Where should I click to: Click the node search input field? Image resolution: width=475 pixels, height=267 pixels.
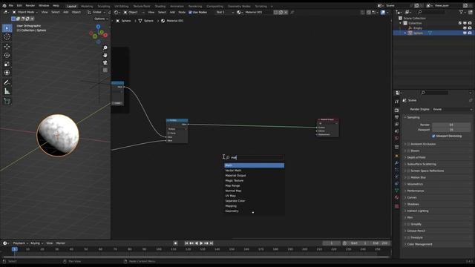(254, 157)
